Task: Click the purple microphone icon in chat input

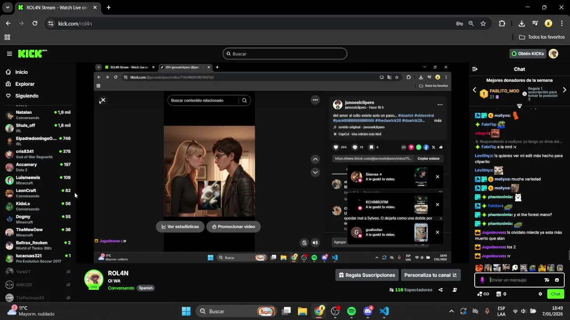Action: [x=482, y=280]
